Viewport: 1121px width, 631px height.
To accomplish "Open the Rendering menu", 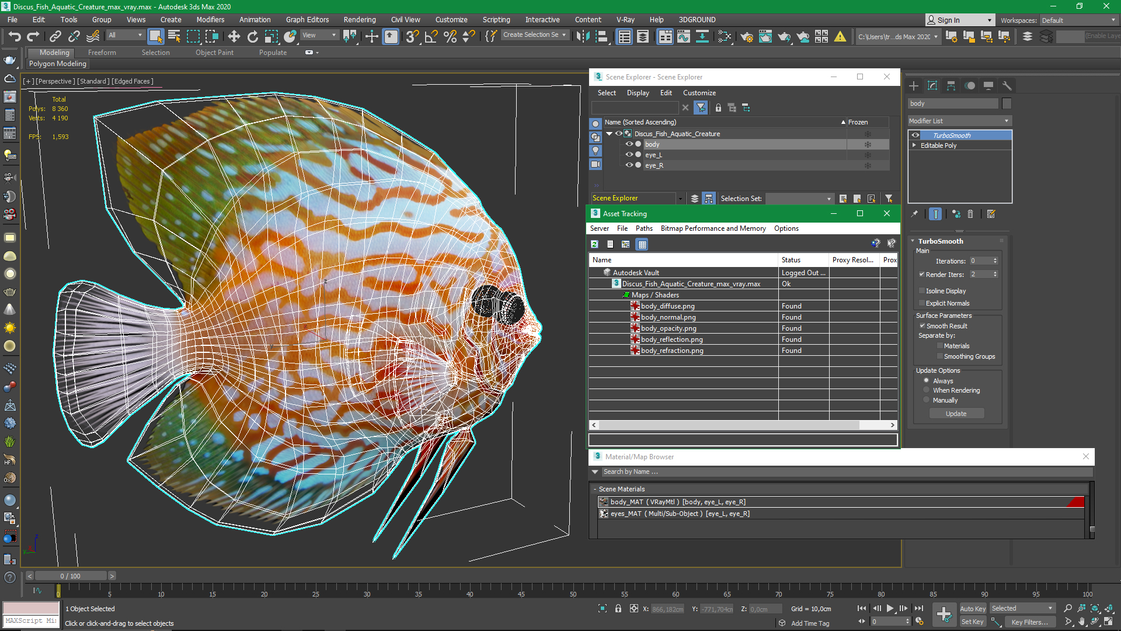I will pos(360,20).
